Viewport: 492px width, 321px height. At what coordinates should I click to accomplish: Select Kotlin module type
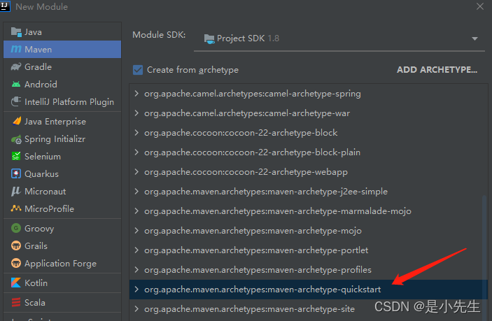(x=62, y=283)
